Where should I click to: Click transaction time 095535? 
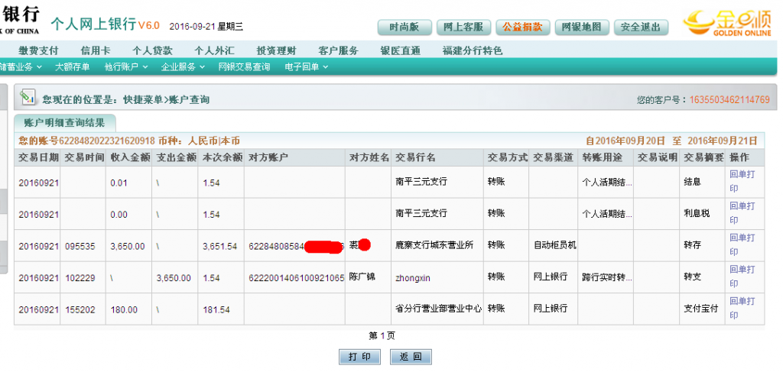tap(80, 246)
